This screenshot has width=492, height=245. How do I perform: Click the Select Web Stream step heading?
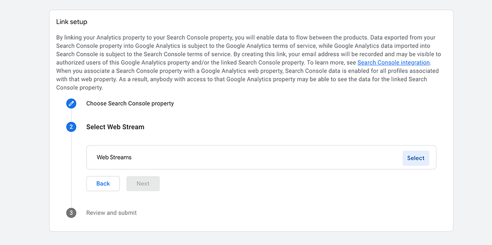(115, 127)
